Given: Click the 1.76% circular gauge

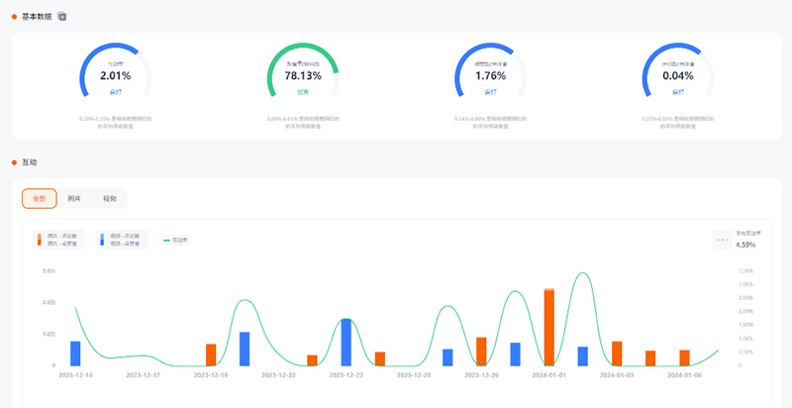Looking at the screenshot, I should coord(490,74).
